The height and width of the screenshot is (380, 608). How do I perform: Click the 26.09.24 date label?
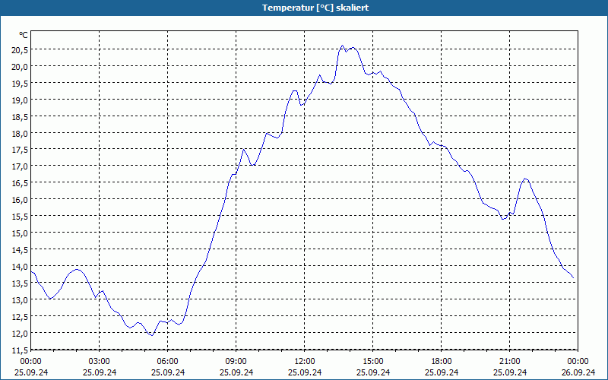coord(578,372)
